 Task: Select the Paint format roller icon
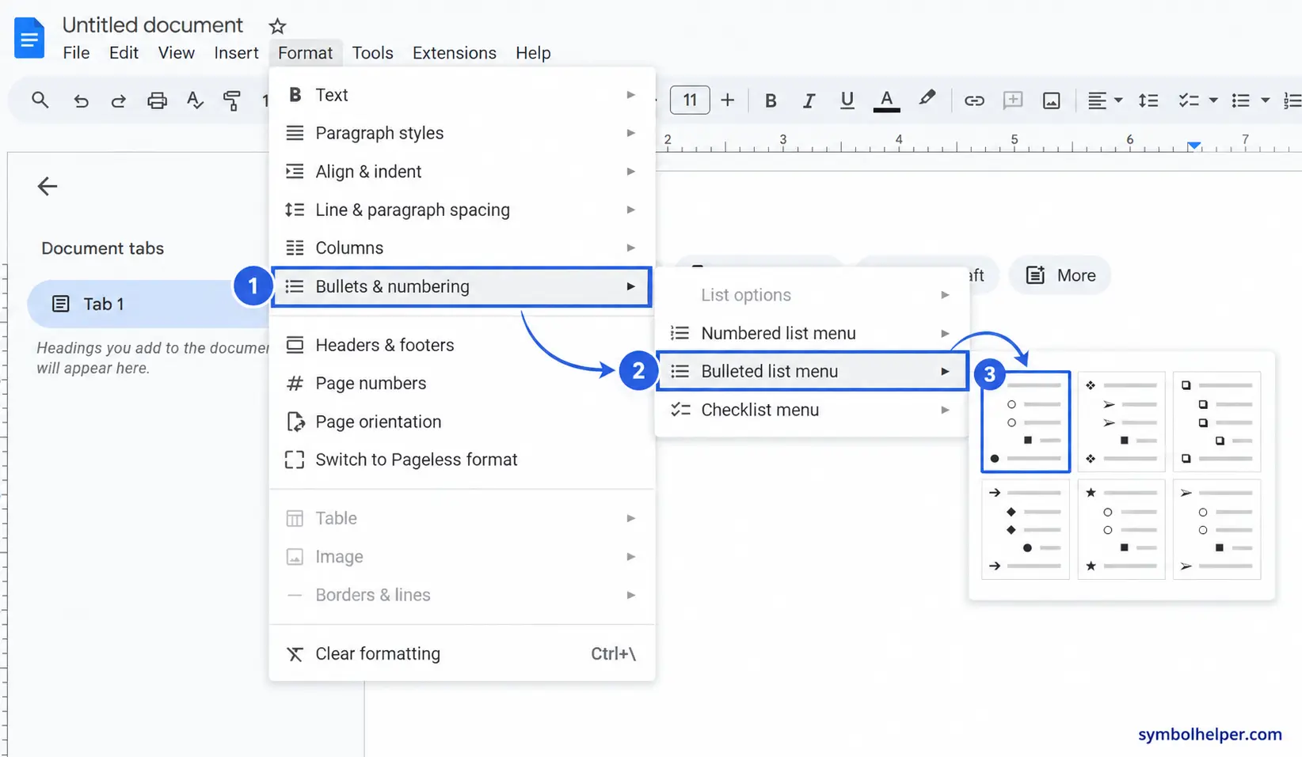click(231, 100)
